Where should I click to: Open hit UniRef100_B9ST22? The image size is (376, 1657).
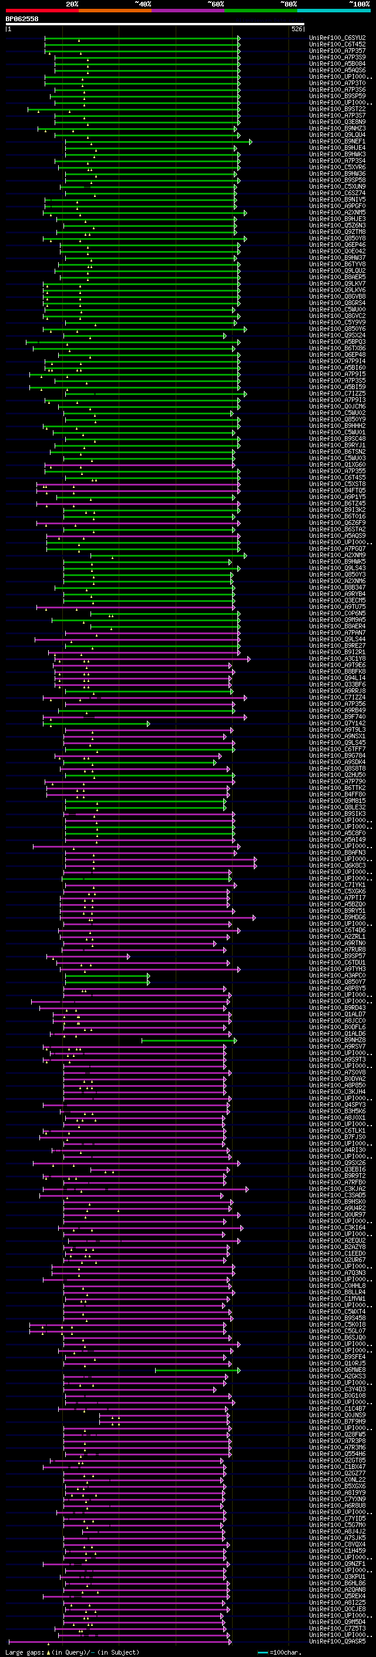[x=337, y=109]
